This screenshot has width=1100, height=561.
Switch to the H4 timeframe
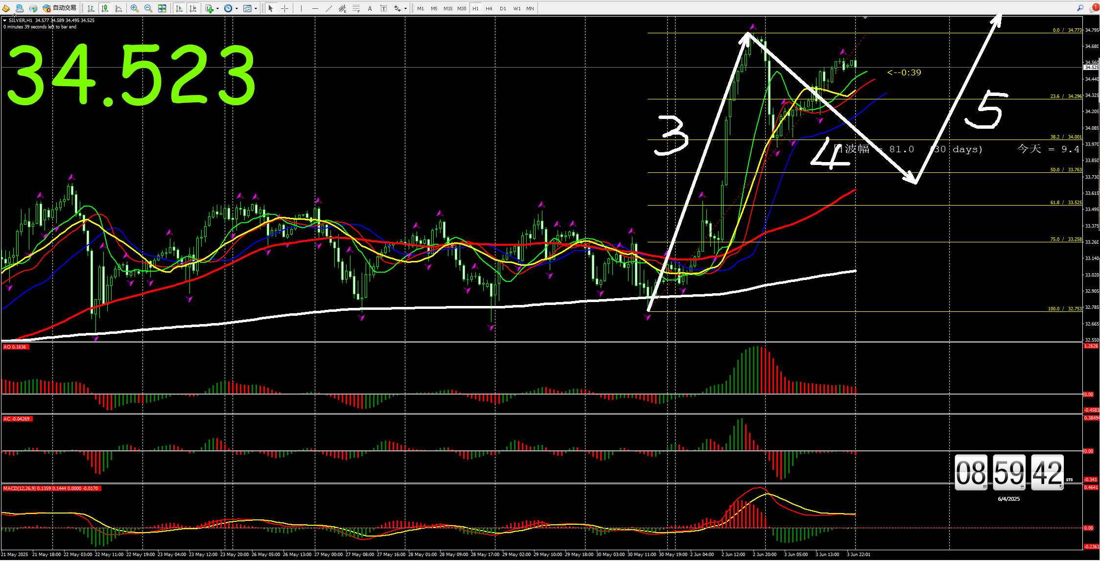[x=489, y=8]
